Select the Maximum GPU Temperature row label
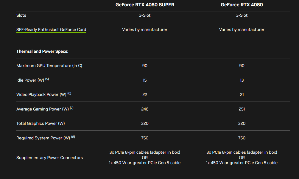This screenshot has height=179, width=299. point(49,66)
